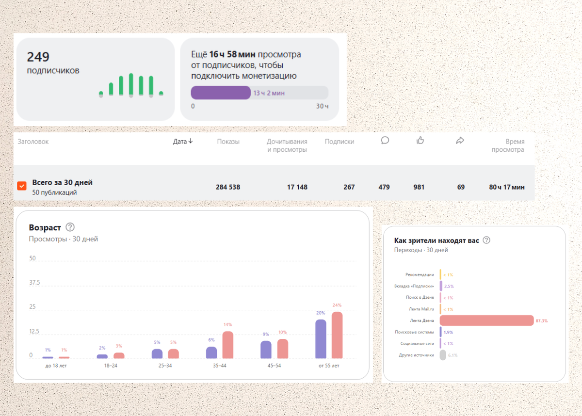Click the share arrow column icon
The image size is (582, 416).
[460, 141]
